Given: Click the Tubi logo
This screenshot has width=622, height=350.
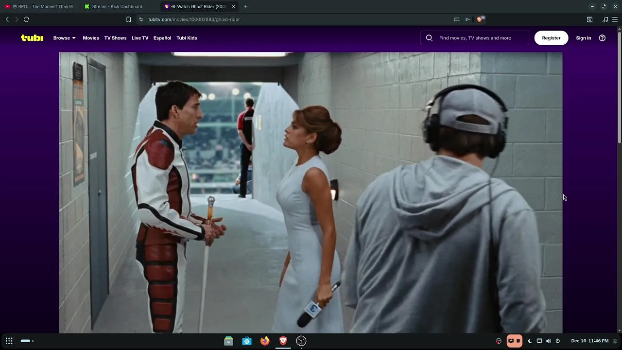Looking at the screenshot, I should coord(32,38).
